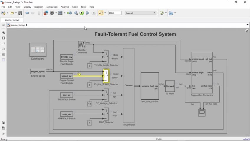
Task: Go forward using the right arrow icon
Action: tap(33, 13)
